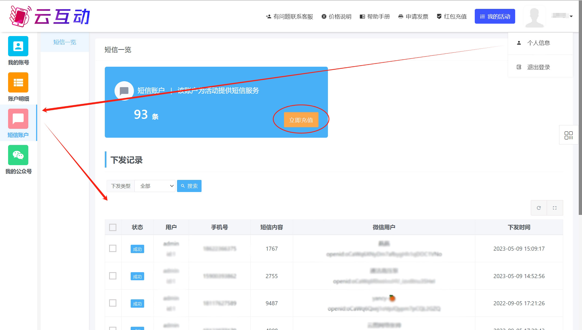Click the table refresh icon
Screen dimensions: 582x330
click(x=539, y=208)
